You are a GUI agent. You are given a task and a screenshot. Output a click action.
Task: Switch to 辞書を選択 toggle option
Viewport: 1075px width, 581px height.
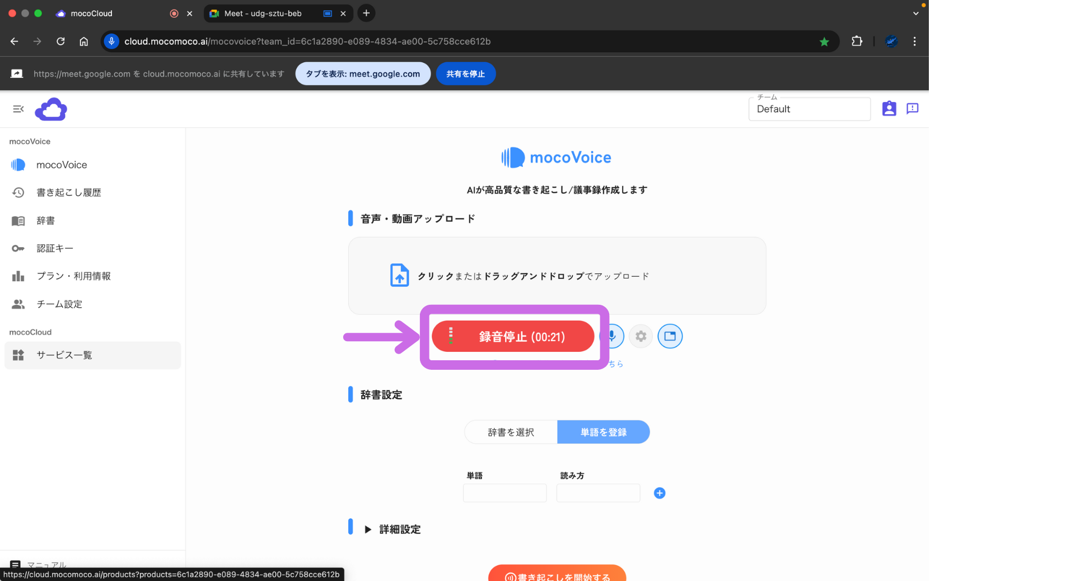511,432
